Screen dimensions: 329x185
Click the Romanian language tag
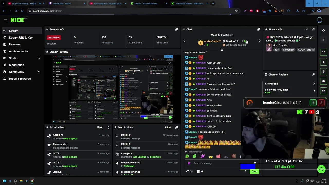pyautogui.click(x=288, y=50)
